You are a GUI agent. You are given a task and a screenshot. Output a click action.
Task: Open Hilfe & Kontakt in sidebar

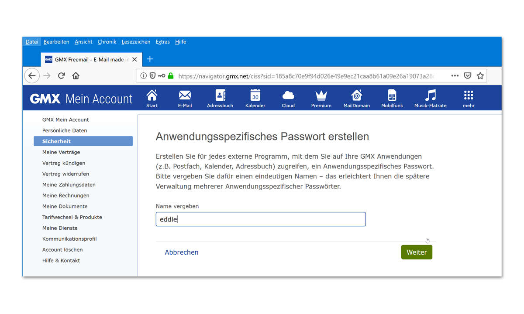click(61, 260)
